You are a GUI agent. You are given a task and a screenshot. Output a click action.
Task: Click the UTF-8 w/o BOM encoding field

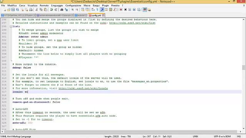click(x=222, y=136)
